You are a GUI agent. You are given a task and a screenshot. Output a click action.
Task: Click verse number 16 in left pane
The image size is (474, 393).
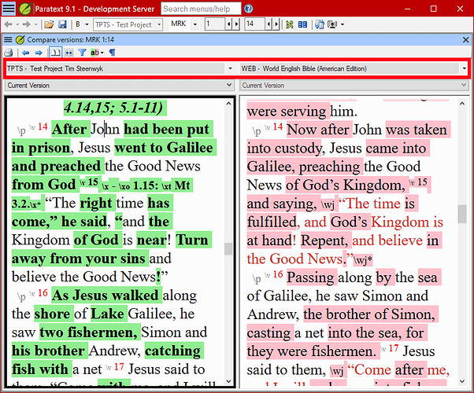point(43,293)
